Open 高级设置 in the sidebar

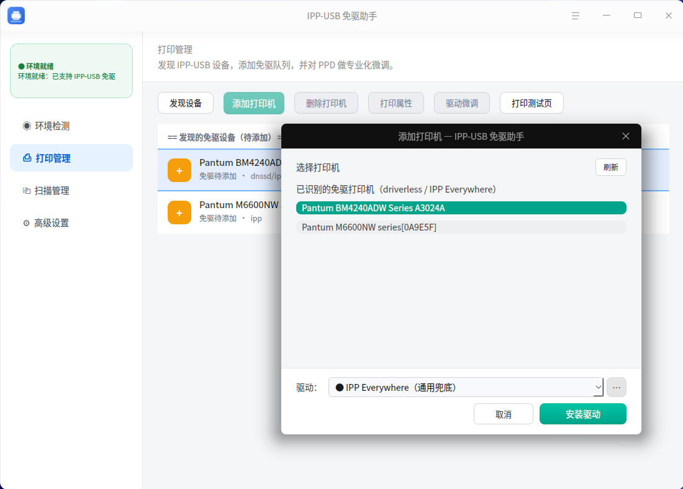[x=71, y=222]
